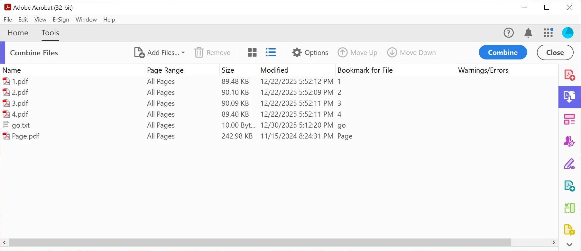This screenshot has height=251, width=581.
Task: Click the 'go' bookmark cell
Action: [x=342, y=126]
